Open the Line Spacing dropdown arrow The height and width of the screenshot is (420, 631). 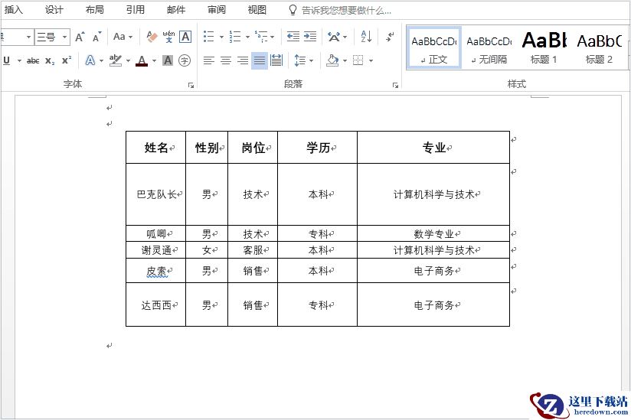312,60
